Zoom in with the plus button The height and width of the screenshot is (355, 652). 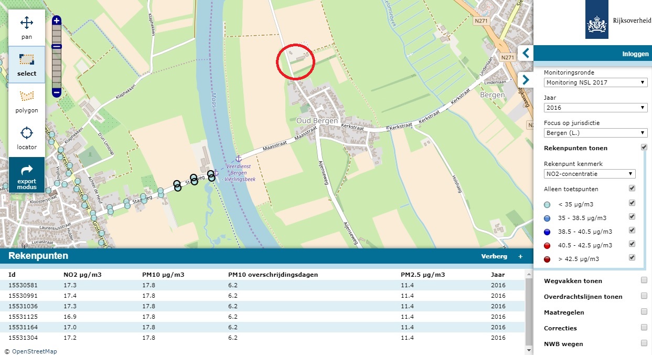point(57,20)
